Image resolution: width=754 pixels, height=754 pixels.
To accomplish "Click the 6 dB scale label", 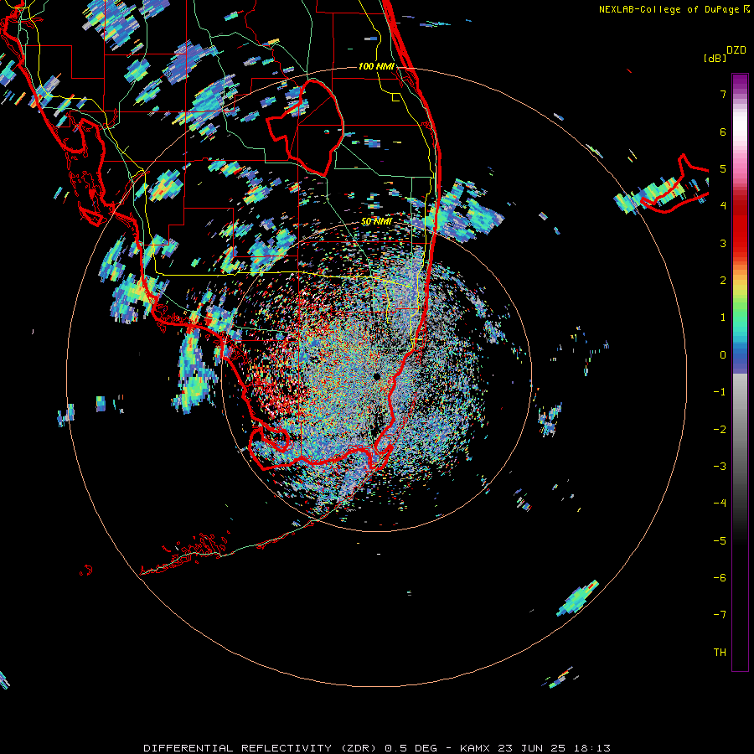I will click(x=723, y=132).
